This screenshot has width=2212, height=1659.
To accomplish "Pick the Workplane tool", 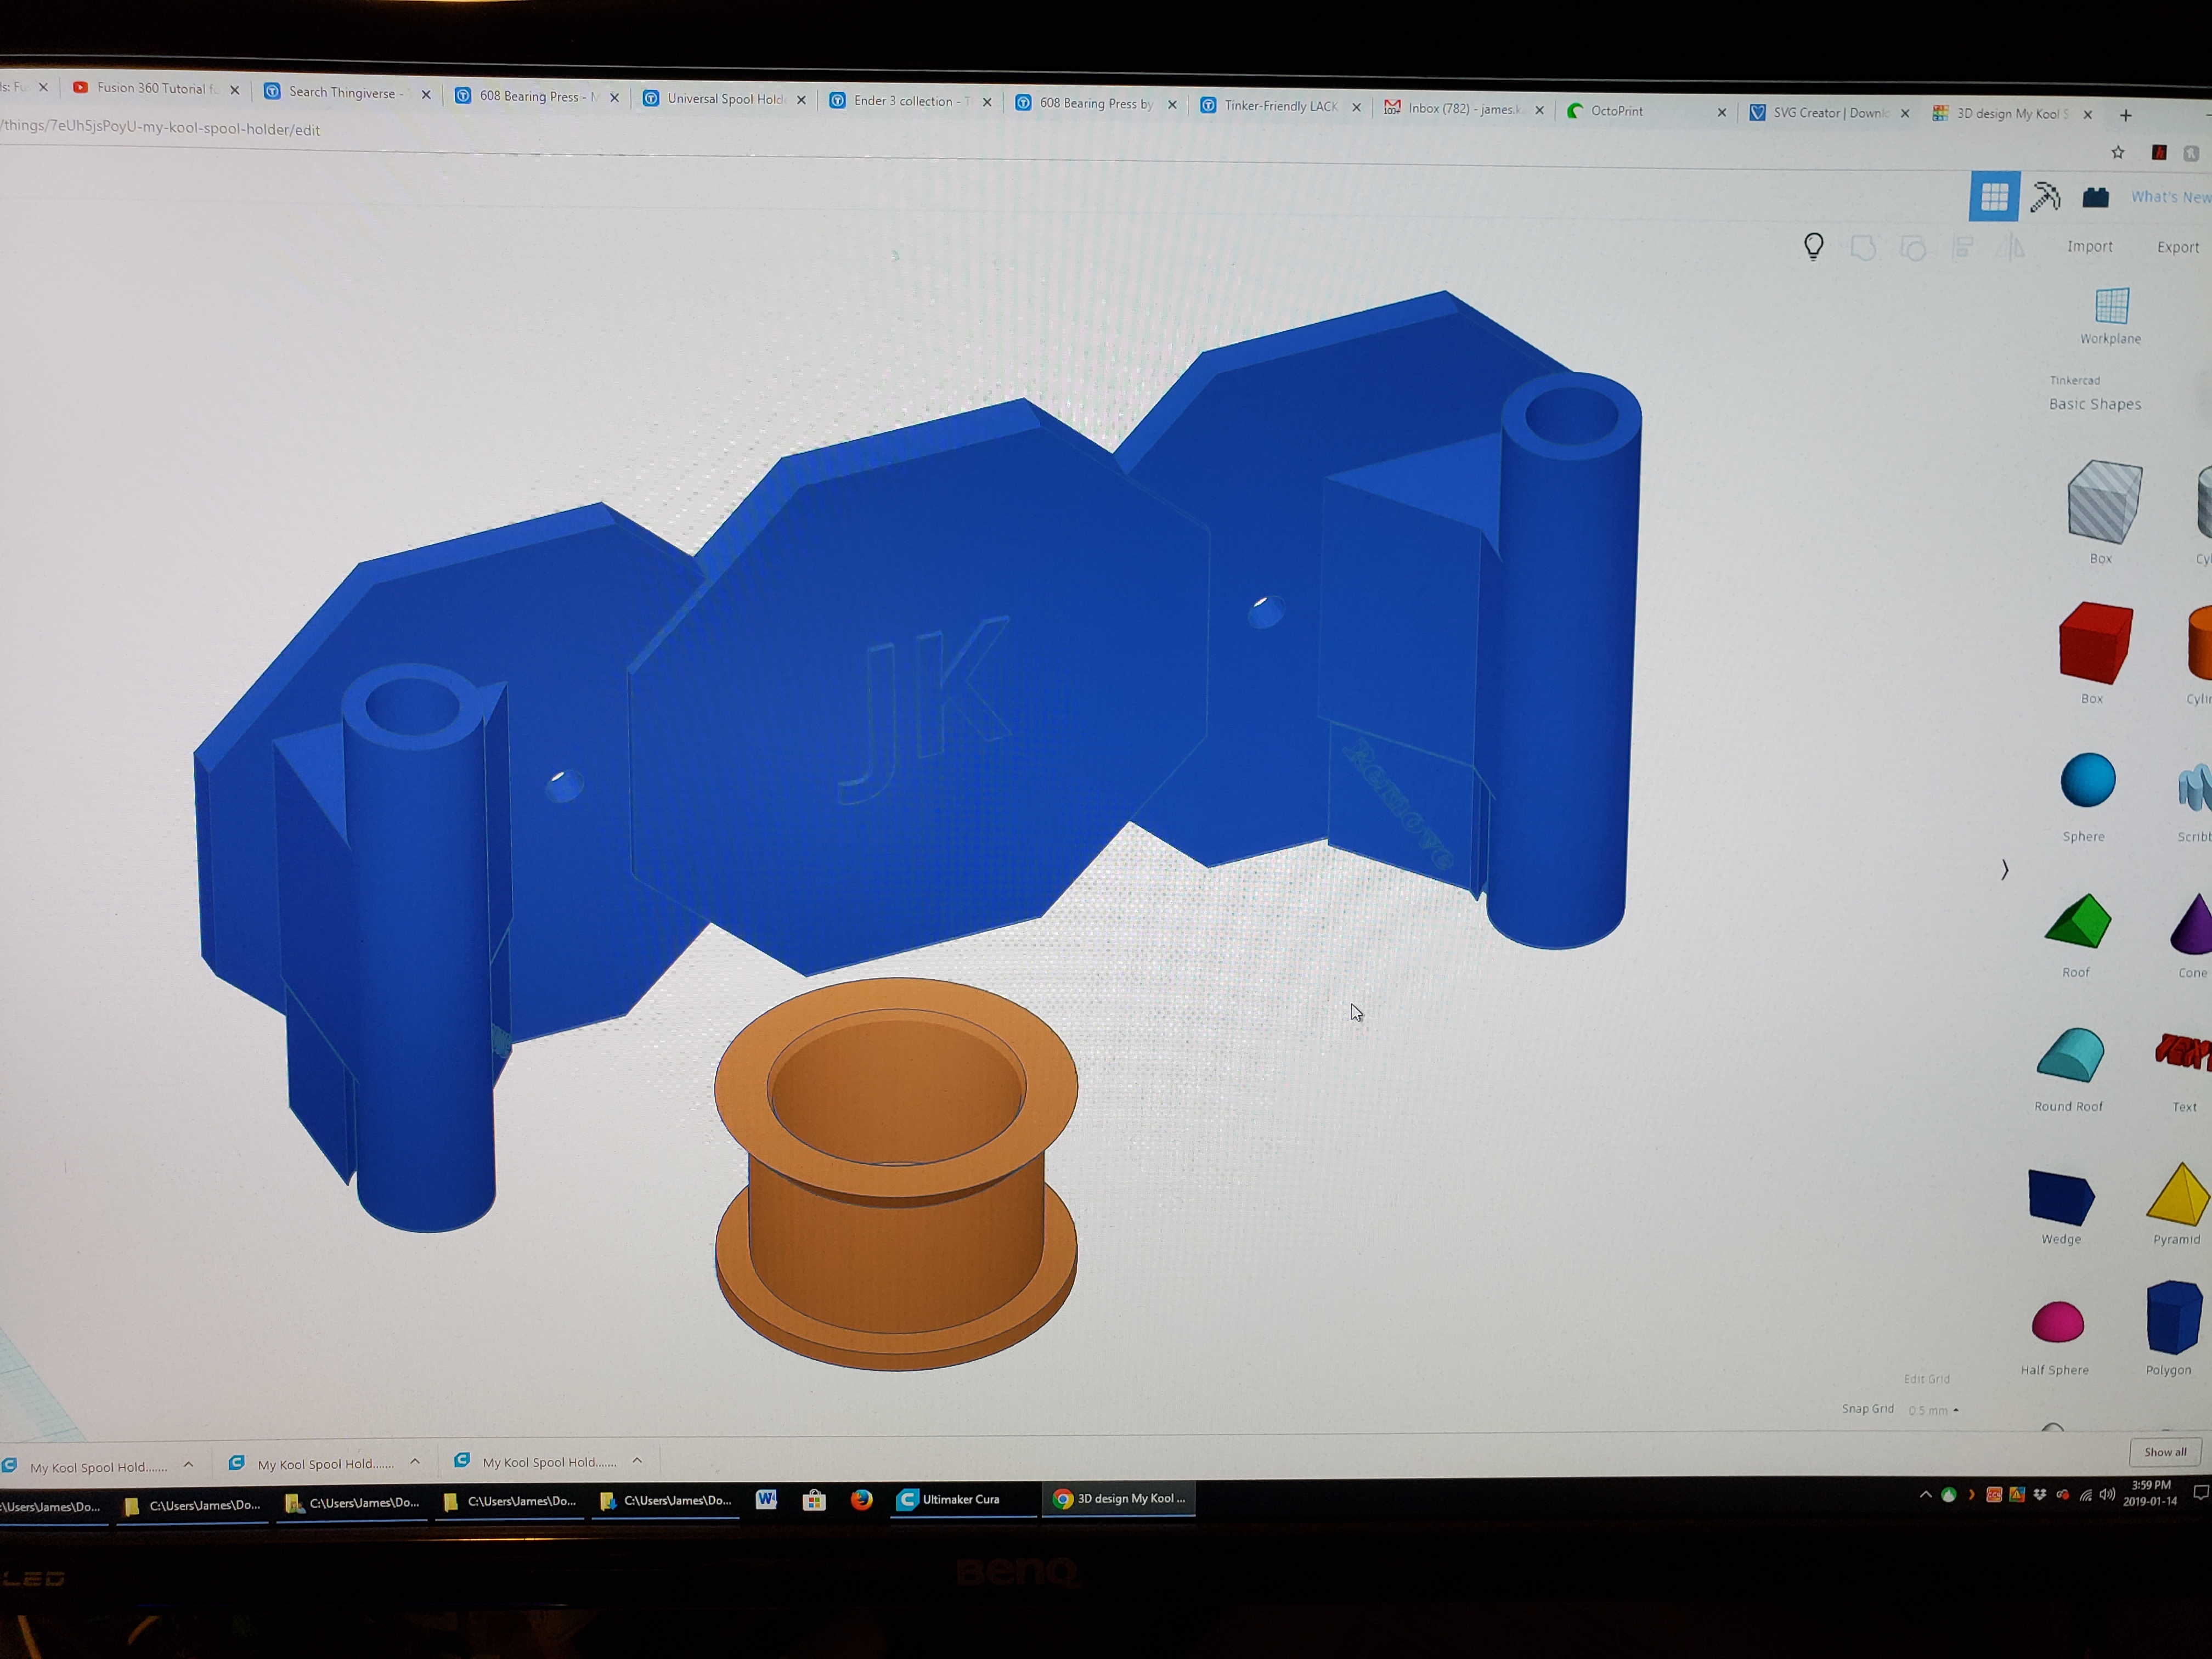I will pyautogui.click(x=2111, y=316).
